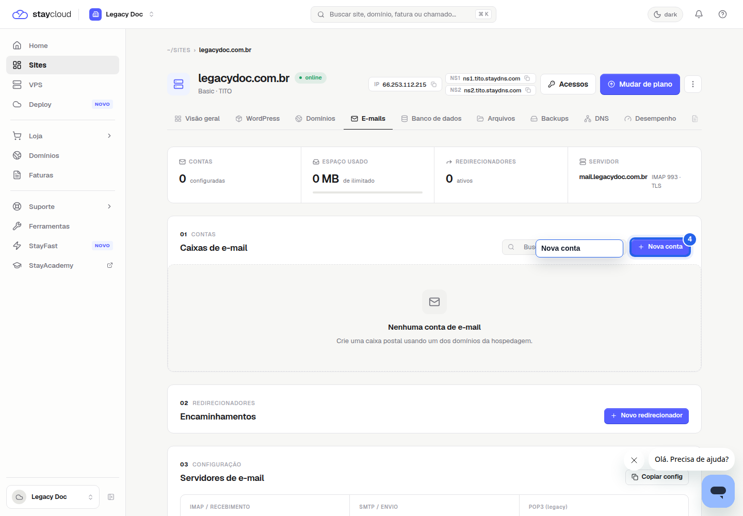The width and height of the screenshot is (743, 516).
Task: Dismiss the chat help message
Action: coord(634,460)
